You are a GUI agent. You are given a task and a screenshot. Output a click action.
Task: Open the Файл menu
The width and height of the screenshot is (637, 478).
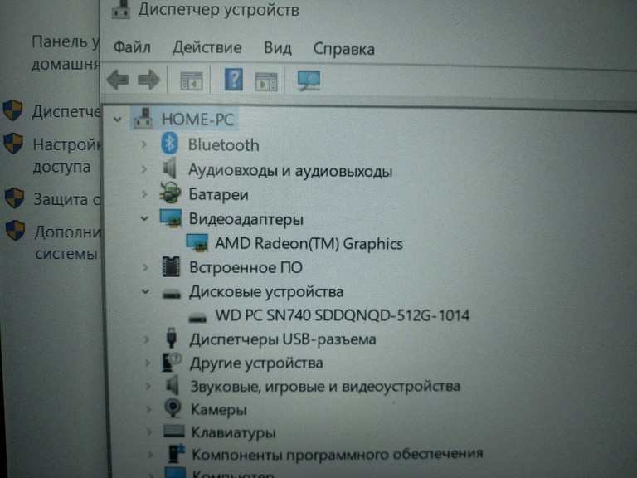pyautogui.click(x=132, y=47)
